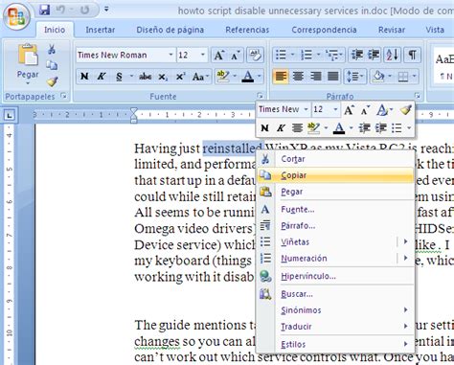Screen dimensions: 454x365
Task: Toggle italic K button in the ribbon
Action: pos(102,77)
